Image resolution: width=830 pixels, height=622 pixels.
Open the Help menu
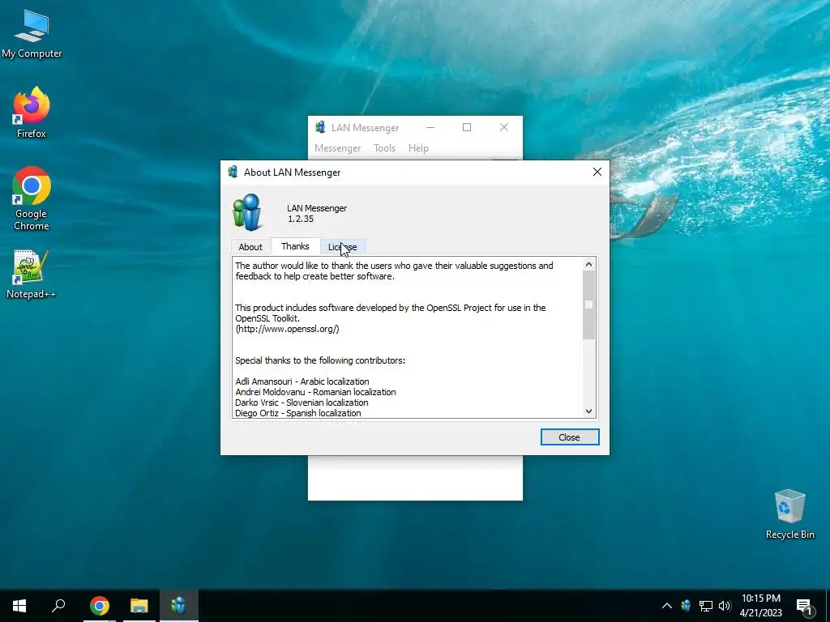418,148
